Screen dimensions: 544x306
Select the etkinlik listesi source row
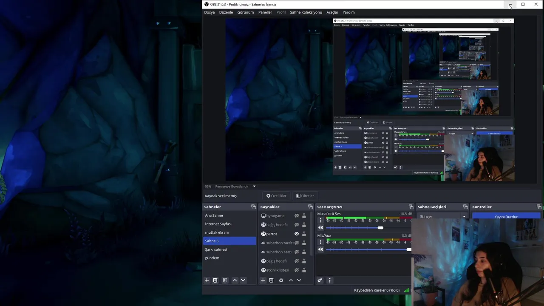pyautogui.click(x=284, y=270)
